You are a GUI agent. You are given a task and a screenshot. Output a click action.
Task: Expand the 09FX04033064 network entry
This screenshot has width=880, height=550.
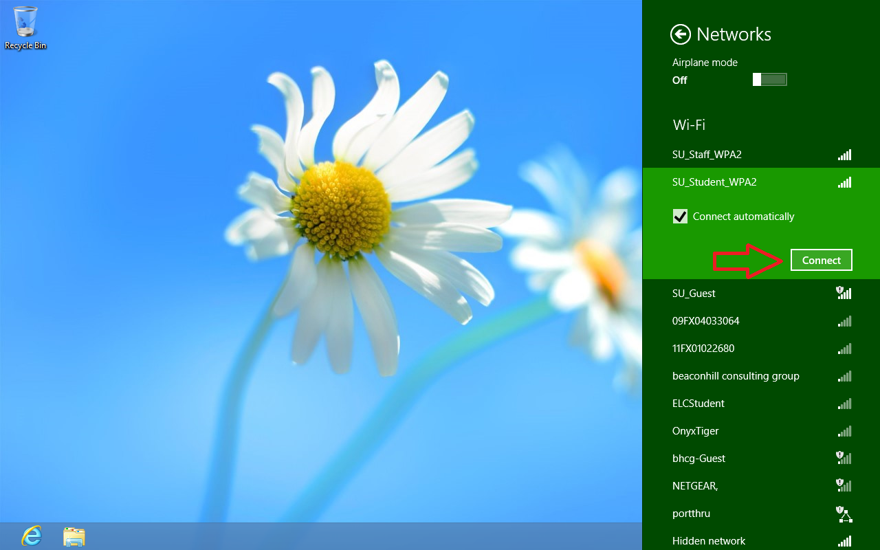[706, 321]
